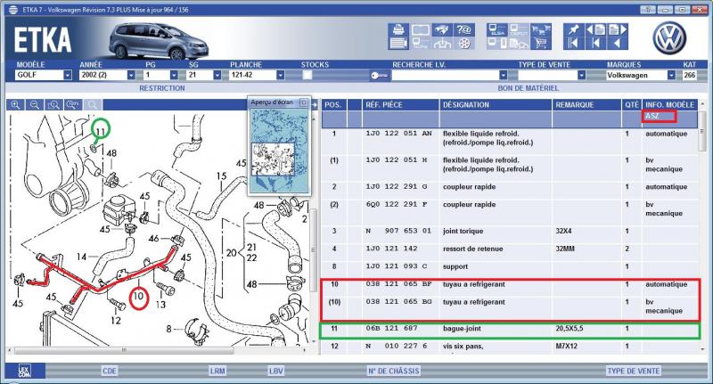Click the INFO. MODÈLE column header

(670, 104)
